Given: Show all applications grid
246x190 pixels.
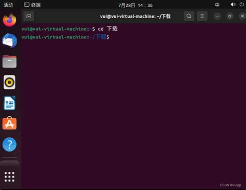Looking at the screenshot, I should tap(9, 177).
